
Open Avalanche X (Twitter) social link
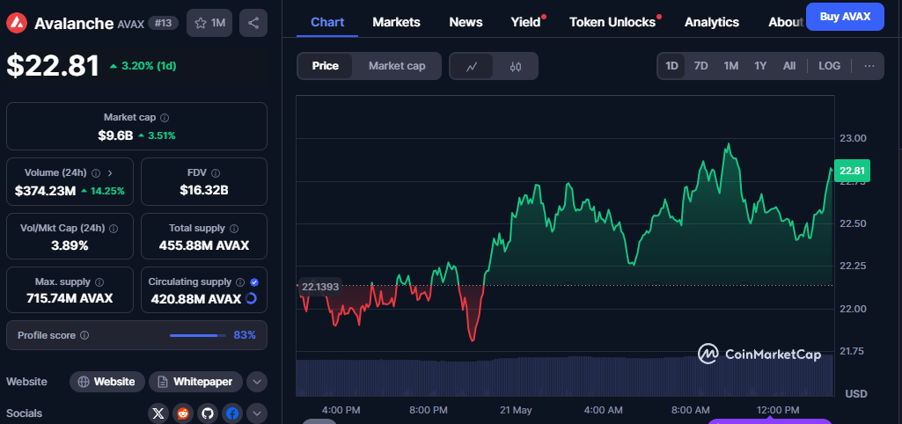[158, 413]
